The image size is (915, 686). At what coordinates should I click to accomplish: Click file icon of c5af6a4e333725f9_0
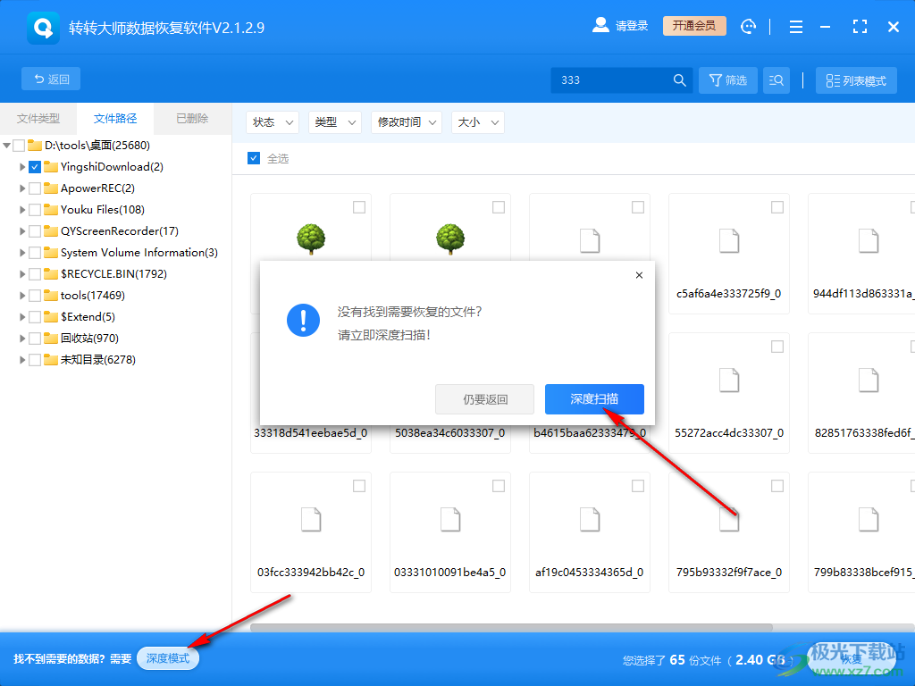[x=729, y=241]
